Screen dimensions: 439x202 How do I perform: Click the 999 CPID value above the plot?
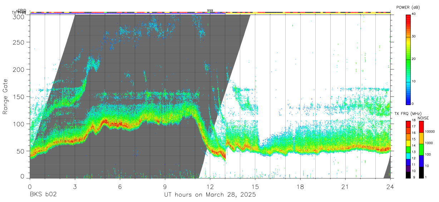[x=210, y=11]
